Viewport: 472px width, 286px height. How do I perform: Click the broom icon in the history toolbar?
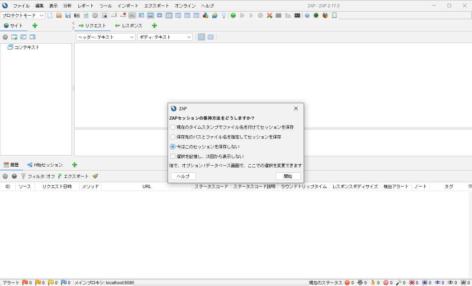pos(95,176)
